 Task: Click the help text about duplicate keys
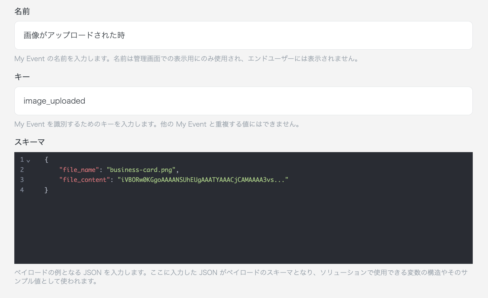[157, 124]
